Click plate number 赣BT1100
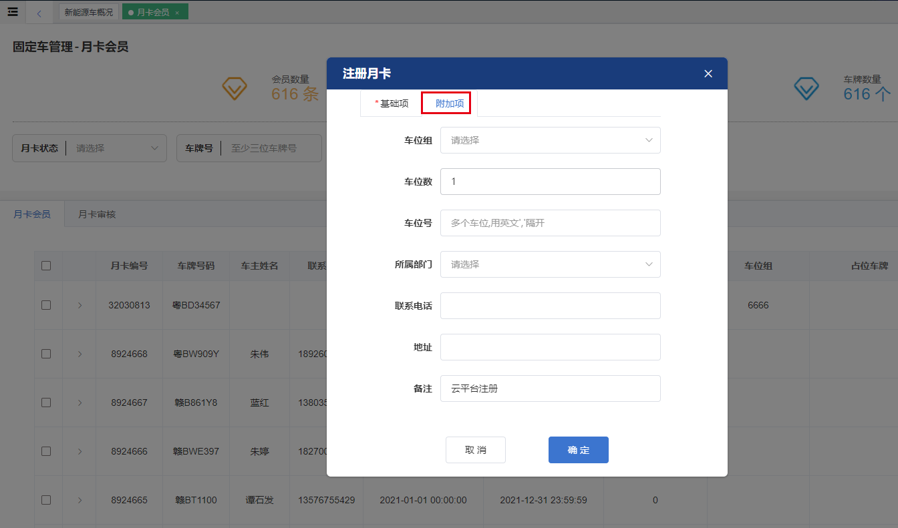 point(196,500)
